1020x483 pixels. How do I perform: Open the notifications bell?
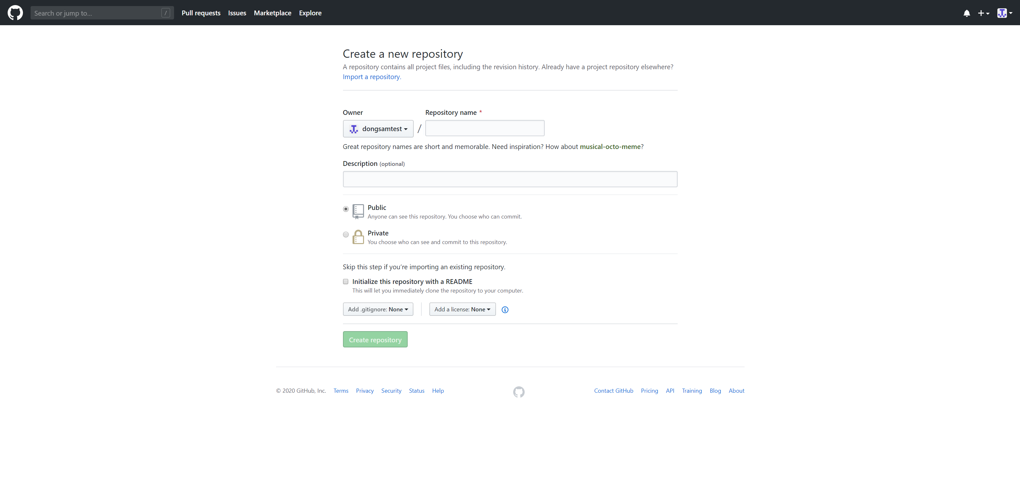(x=966, y=13)
